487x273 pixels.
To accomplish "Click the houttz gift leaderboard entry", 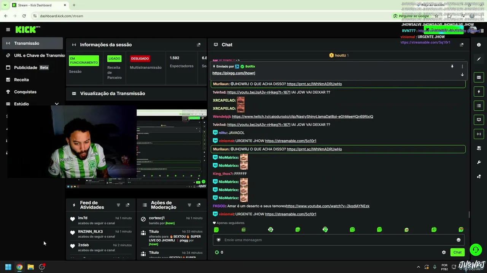I will tap(339, 55).
